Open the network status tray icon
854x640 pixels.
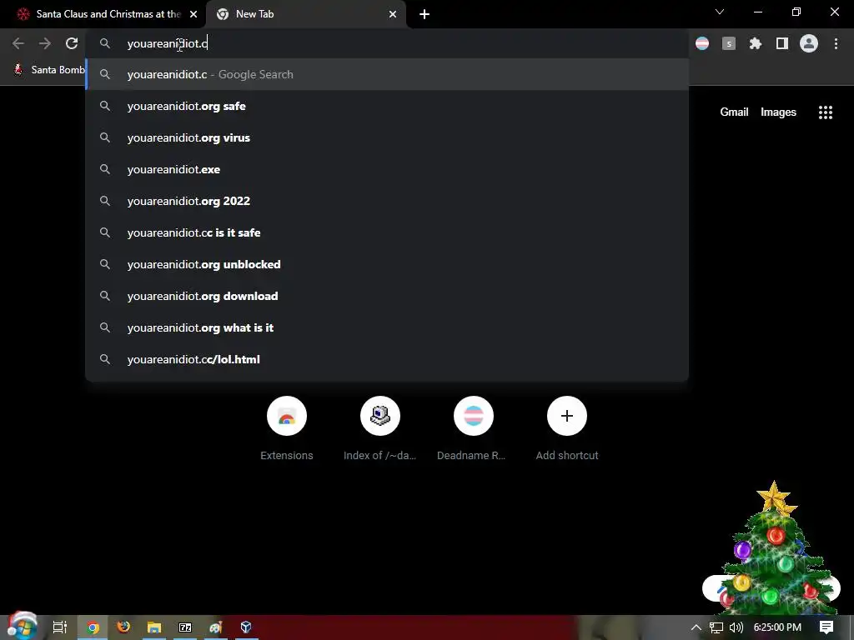(716, 627)
